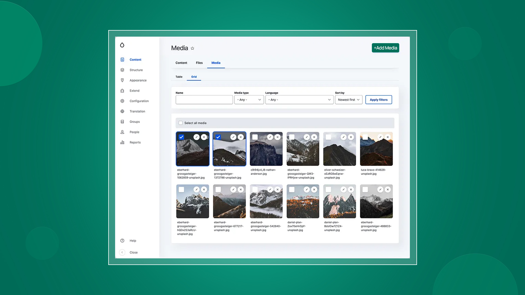Switch to Table view tab
The image size is (525, 295).
point(179,77)
